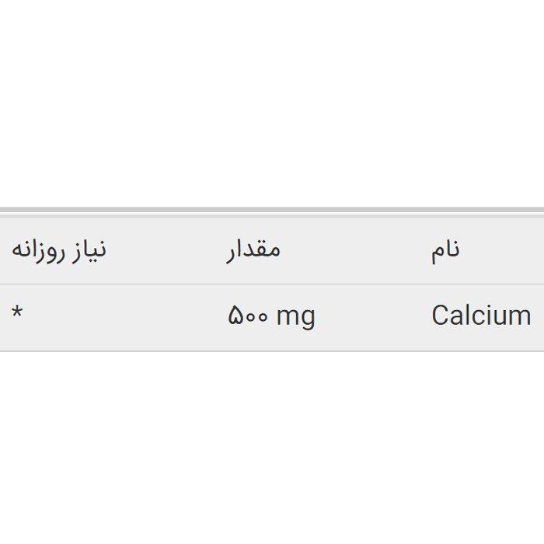Click the Calcium row gap between asterisk and amount

tap(124, 316)
